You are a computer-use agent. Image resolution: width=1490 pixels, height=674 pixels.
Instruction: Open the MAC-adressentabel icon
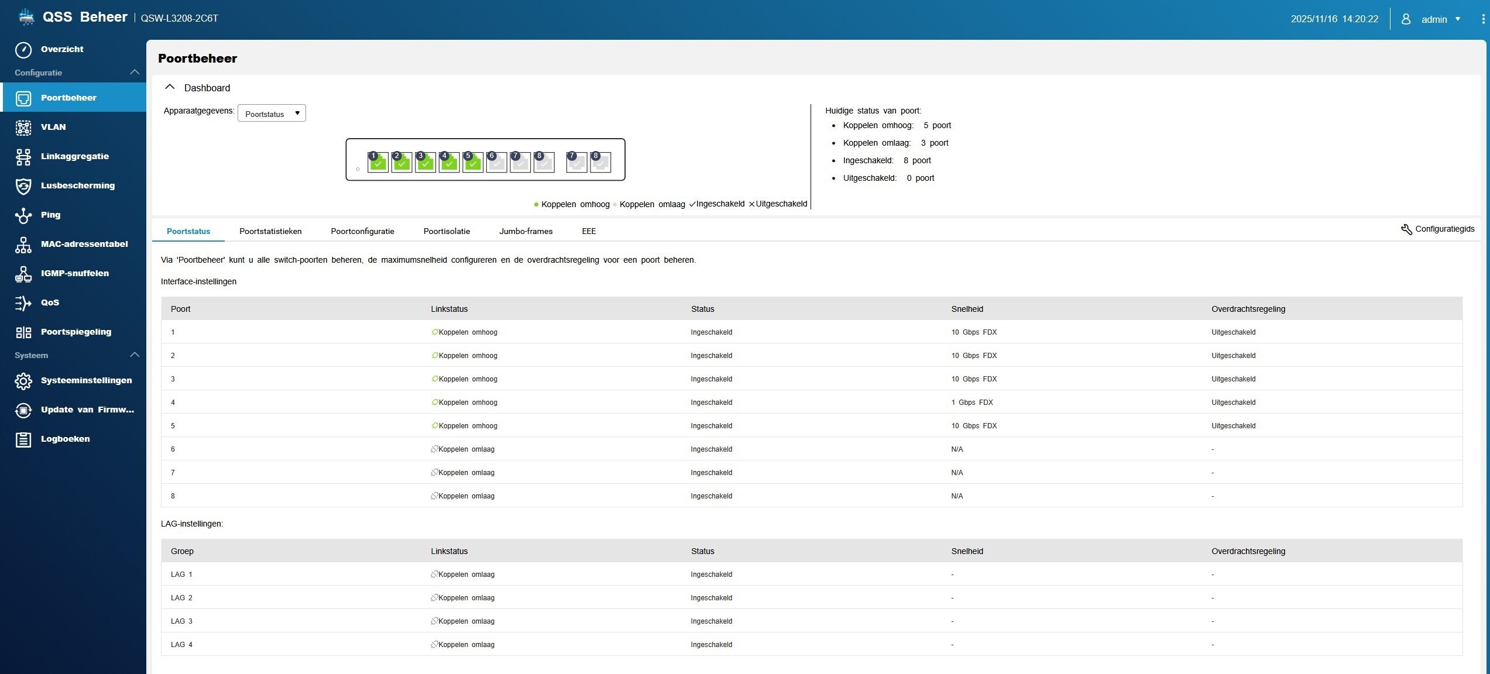23,245
